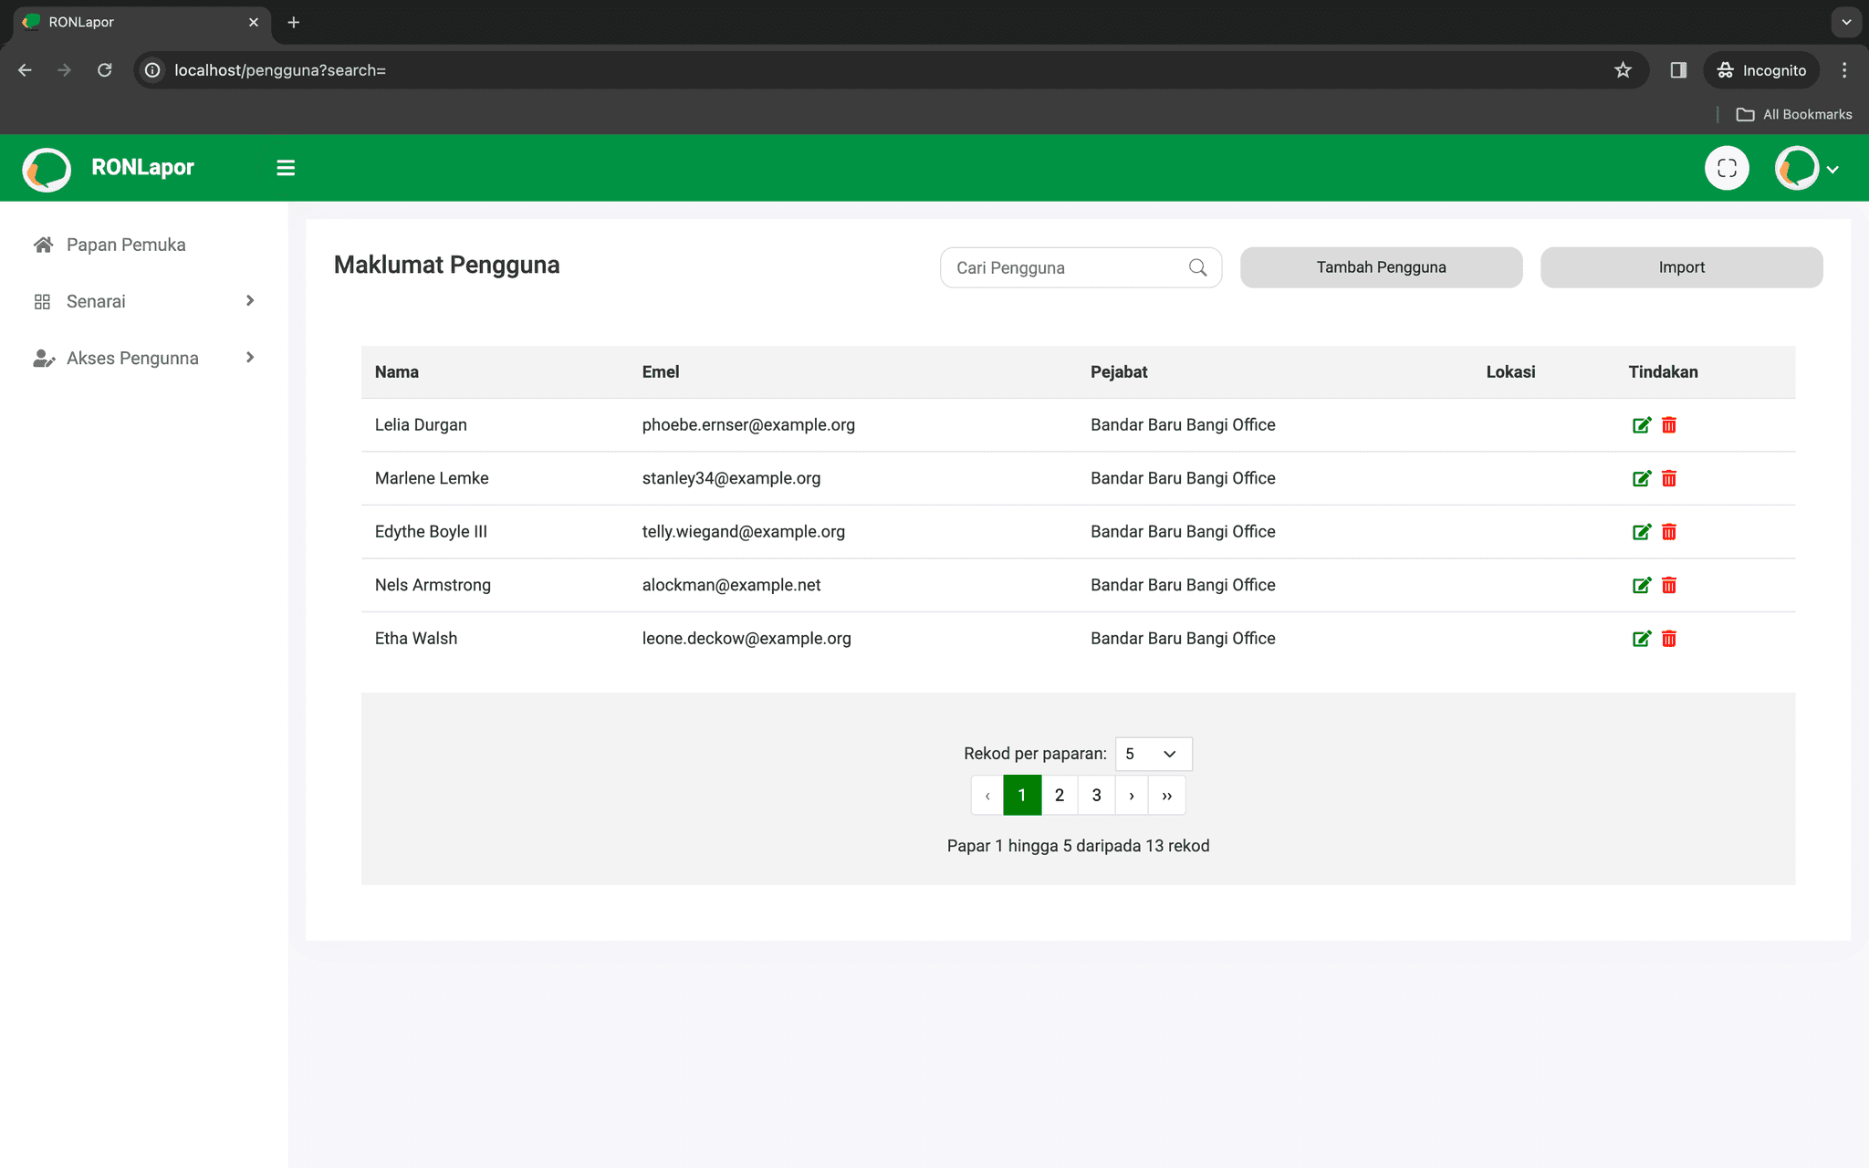Click the Incognito indicator button
1869x1168 pixels.
[1761, 70]
